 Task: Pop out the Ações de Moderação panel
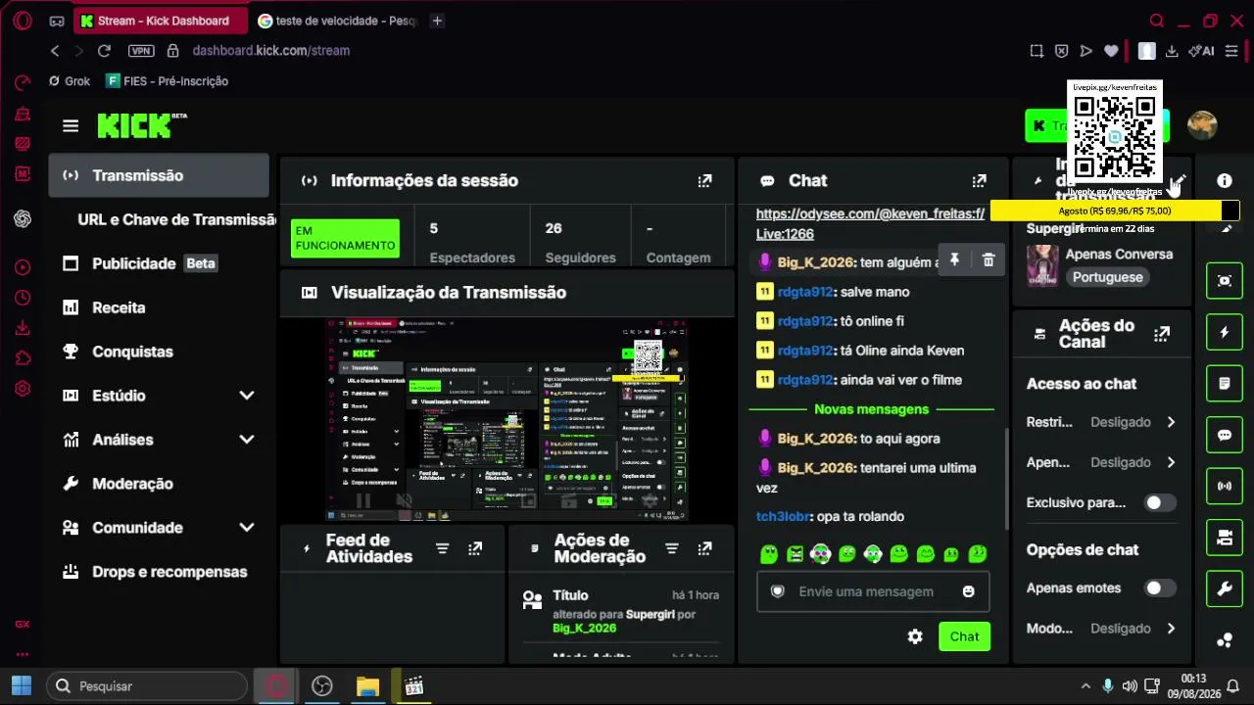704,549
